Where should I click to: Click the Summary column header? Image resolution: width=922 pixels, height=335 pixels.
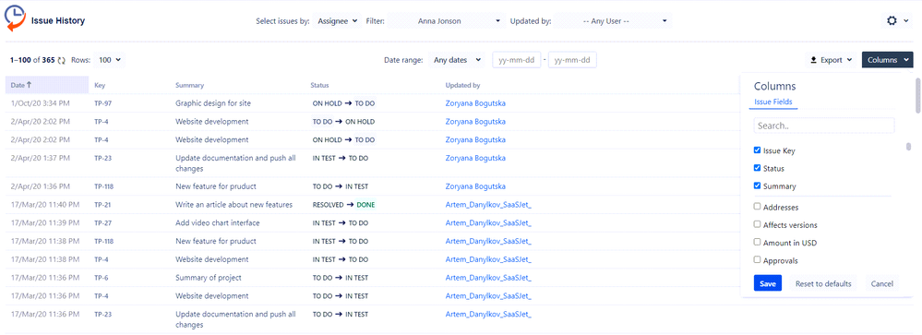click(x=189, y=85)
